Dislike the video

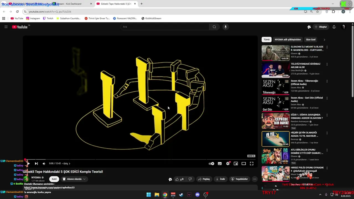tap(190, 179)
